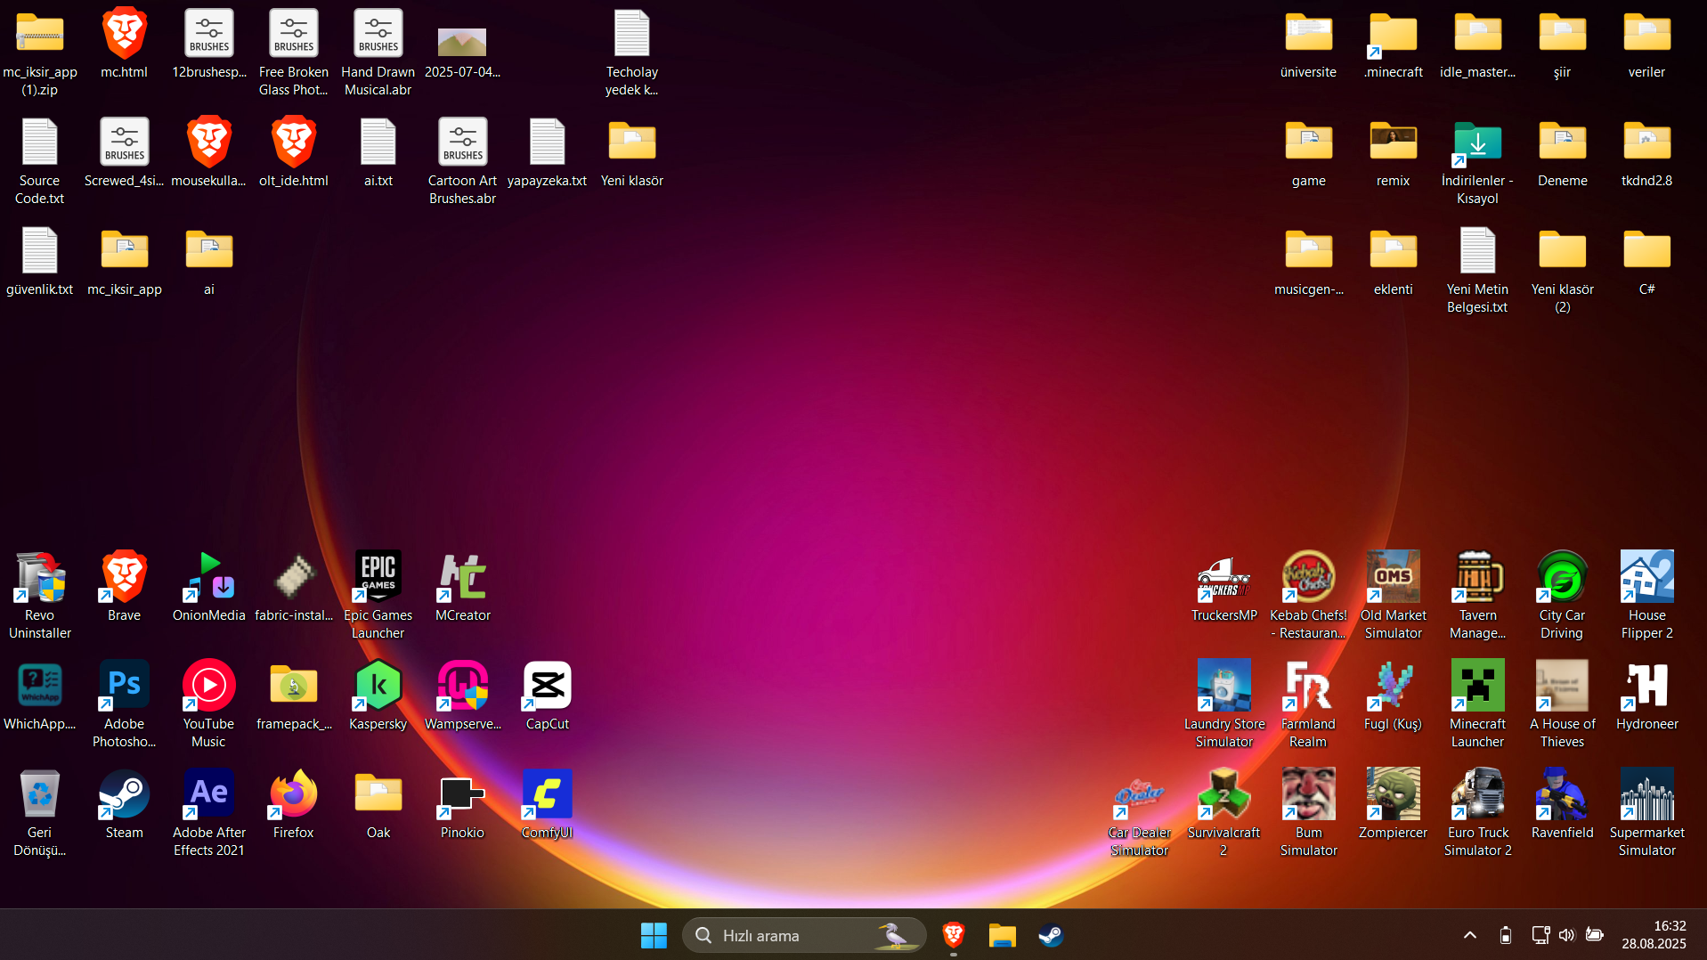Open the Windows Start button
The image size is (1707, 960).
(654, 935)
